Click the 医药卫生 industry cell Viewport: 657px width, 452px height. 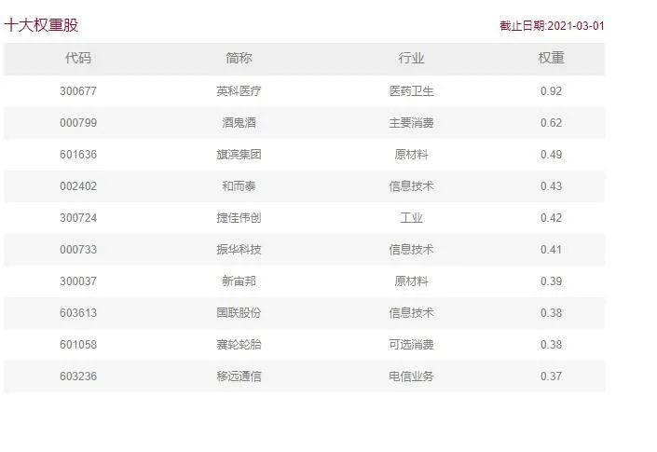(x=411, y=91)
